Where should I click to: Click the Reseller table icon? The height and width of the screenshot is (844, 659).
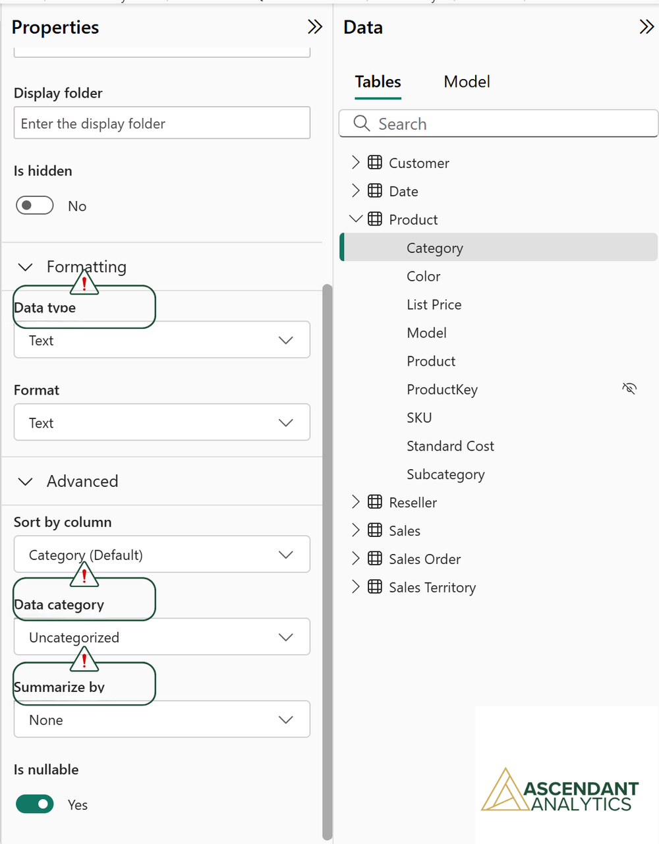tap(375, 502)
